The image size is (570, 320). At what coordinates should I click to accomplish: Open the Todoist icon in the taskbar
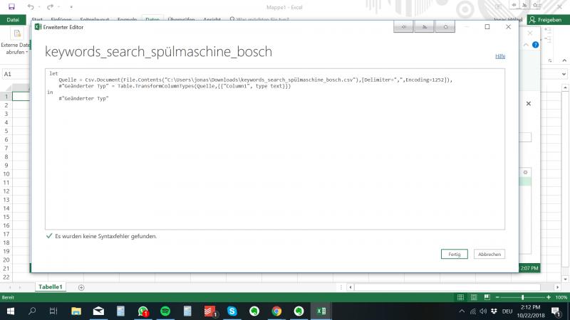[x=209, y=311]
